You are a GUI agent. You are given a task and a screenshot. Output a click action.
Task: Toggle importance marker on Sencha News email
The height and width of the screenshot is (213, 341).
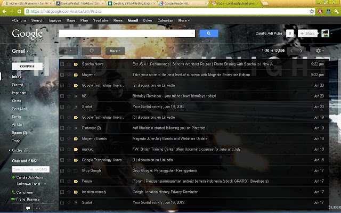pos(76,64)
